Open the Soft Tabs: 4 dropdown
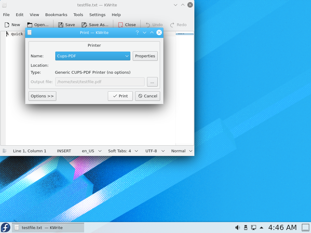This screenshot has height=233, width=311. (123, 151)
